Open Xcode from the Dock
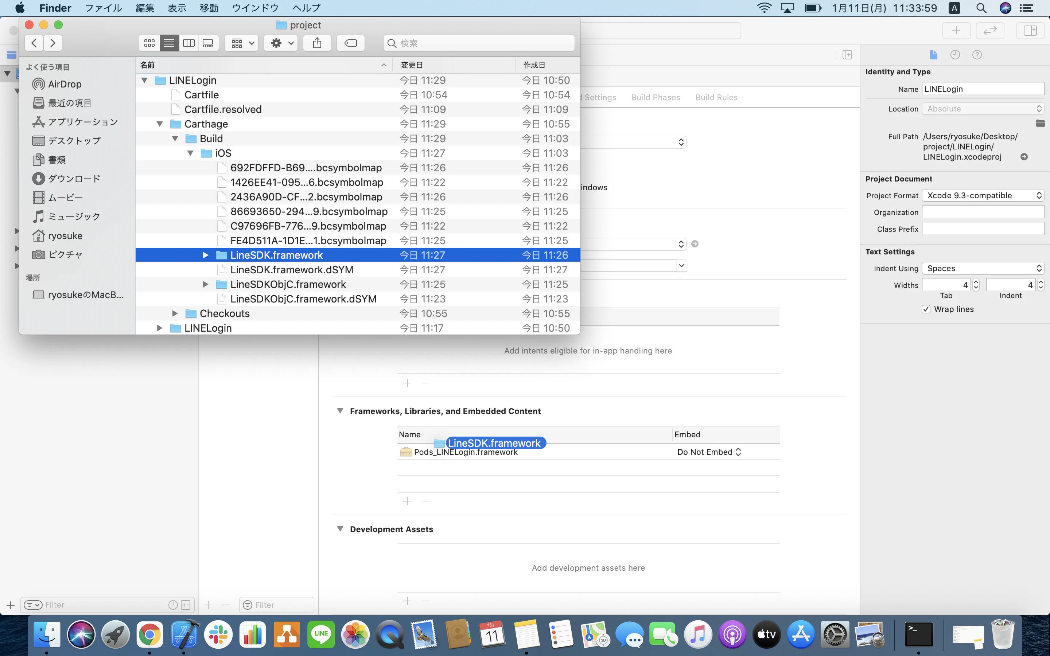 184,635
